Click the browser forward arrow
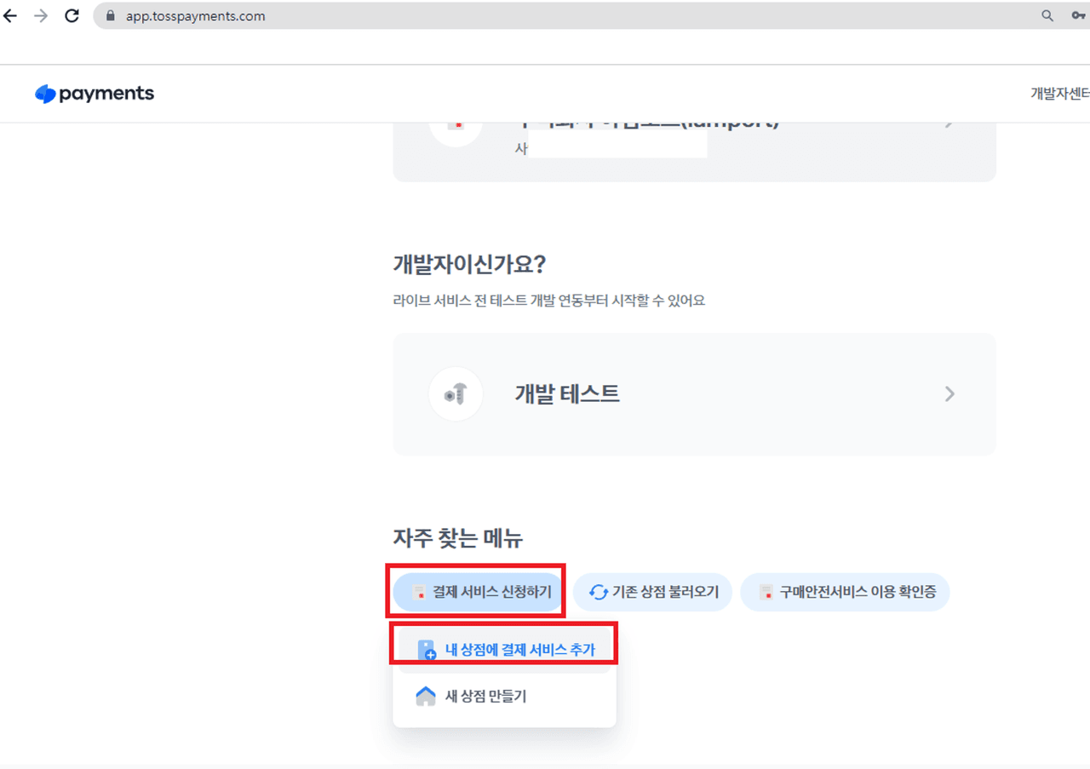Image resolution: width=1090 pixels, height=769 pixels. tap(41, 16)
